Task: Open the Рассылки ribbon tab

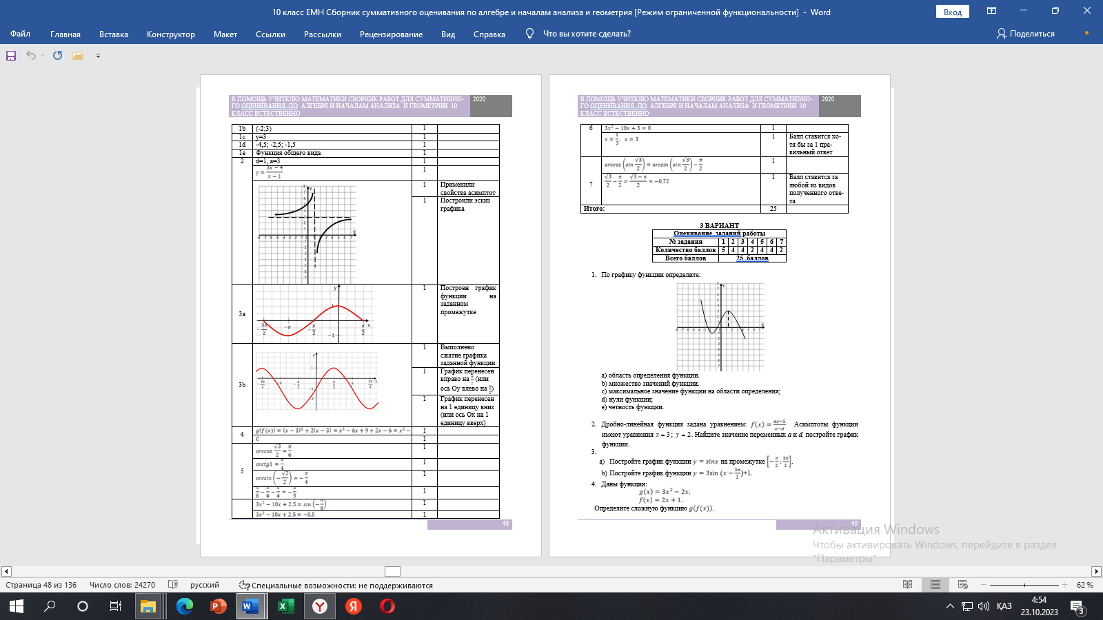Action: point(323,34)
